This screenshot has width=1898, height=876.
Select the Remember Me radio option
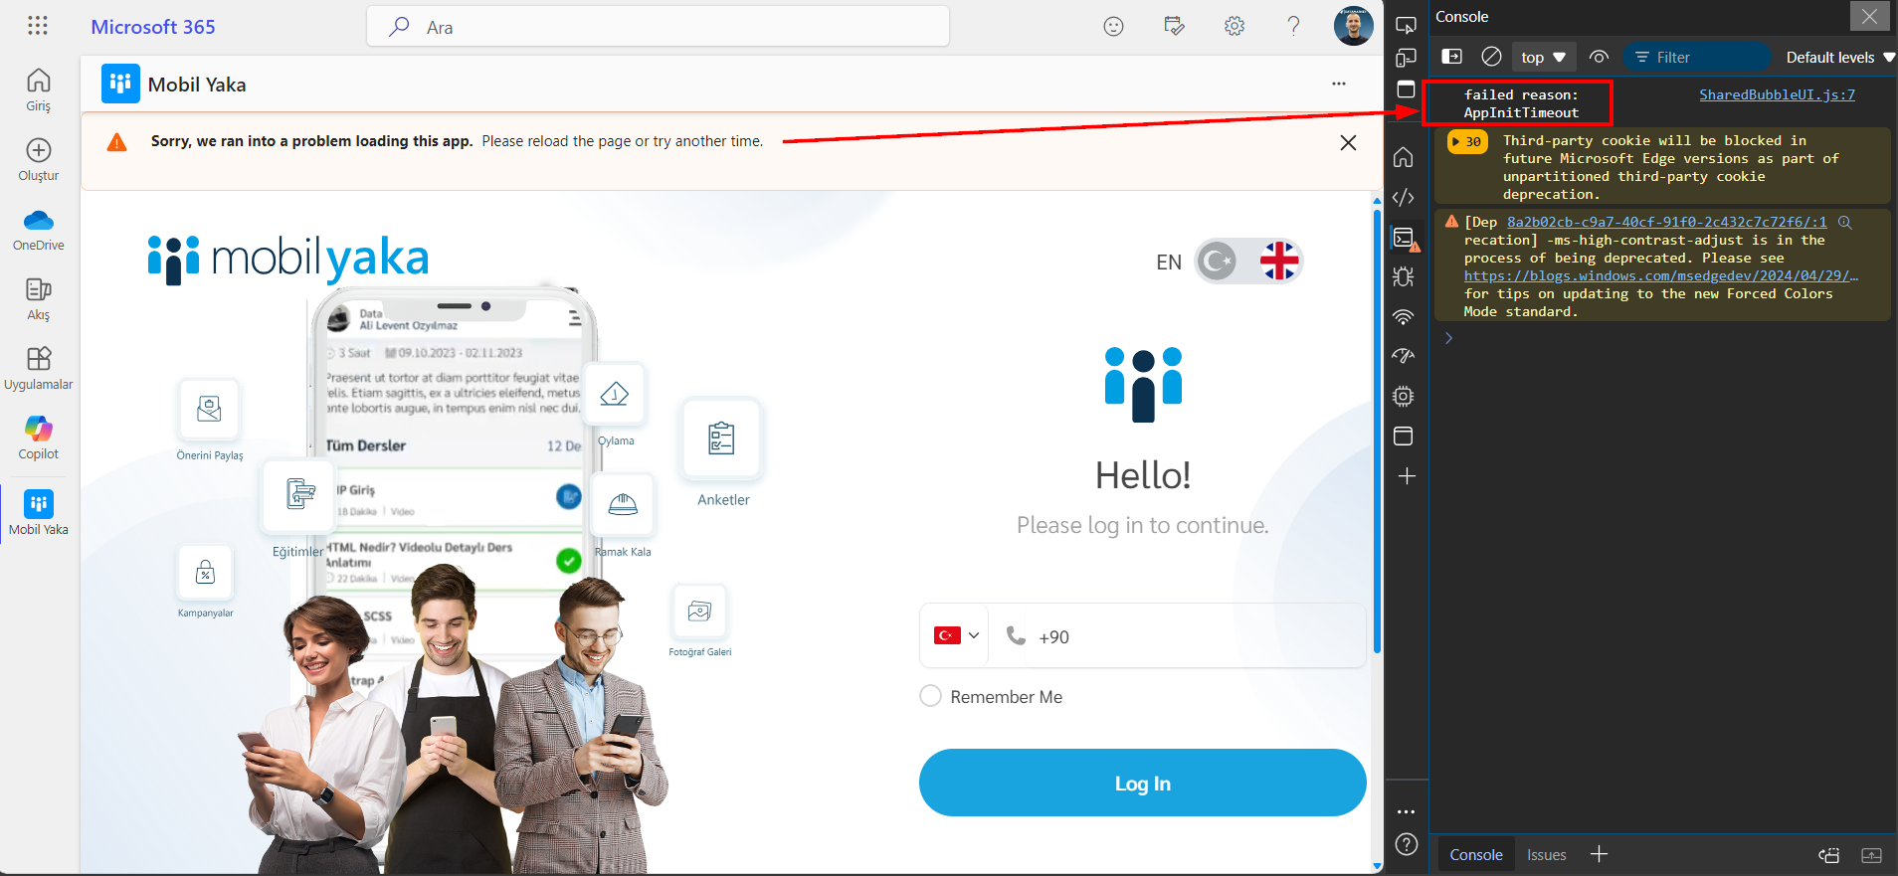coord(930,696)
